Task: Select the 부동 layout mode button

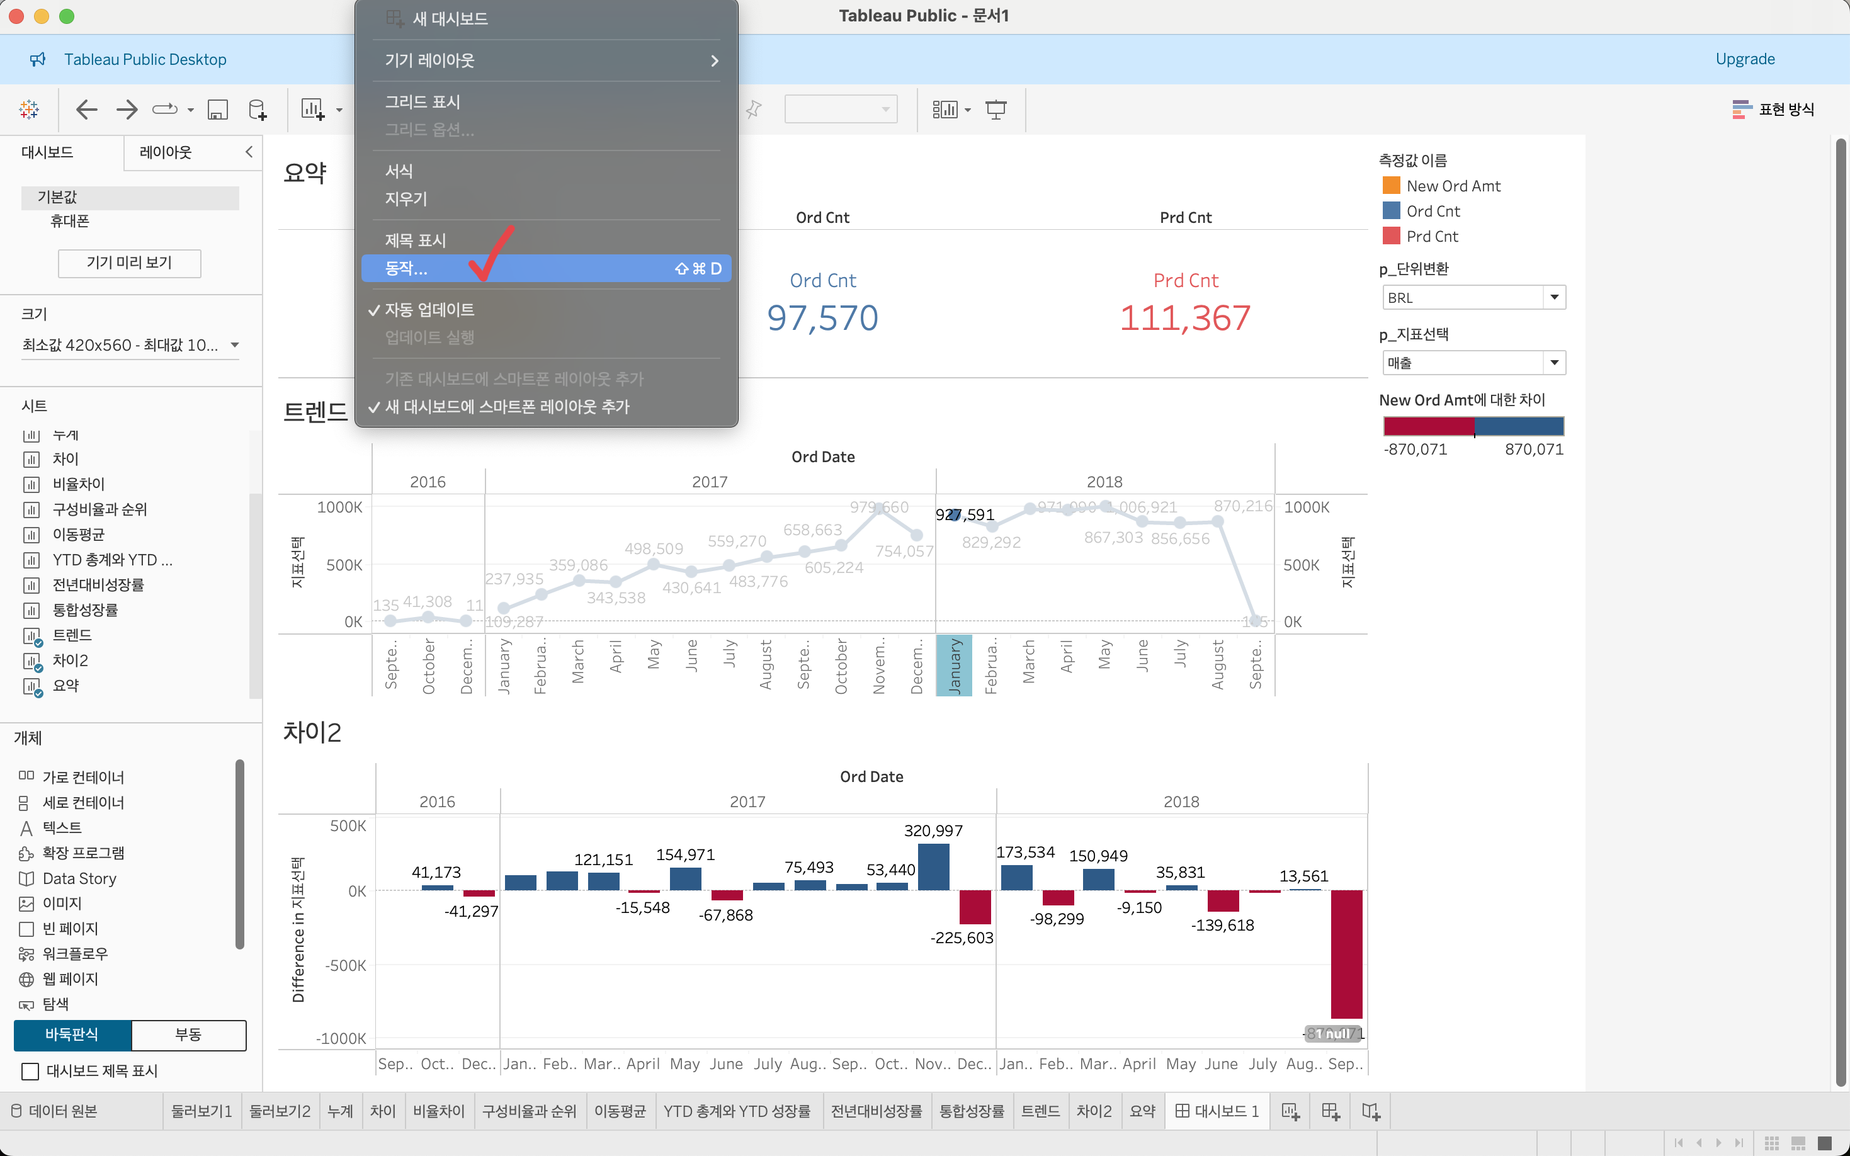Action: [x=188, y=1034]
